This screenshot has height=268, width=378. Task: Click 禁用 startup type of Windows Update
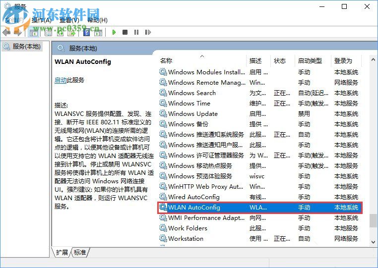304,113
